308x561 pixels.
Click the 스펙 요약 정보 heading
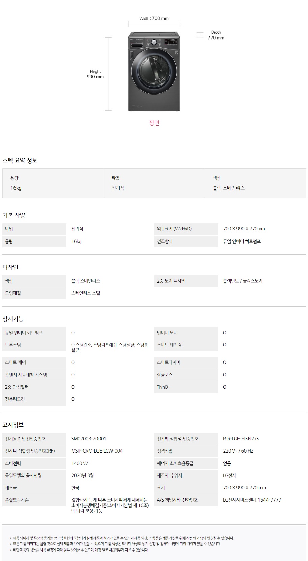[20, 161]
